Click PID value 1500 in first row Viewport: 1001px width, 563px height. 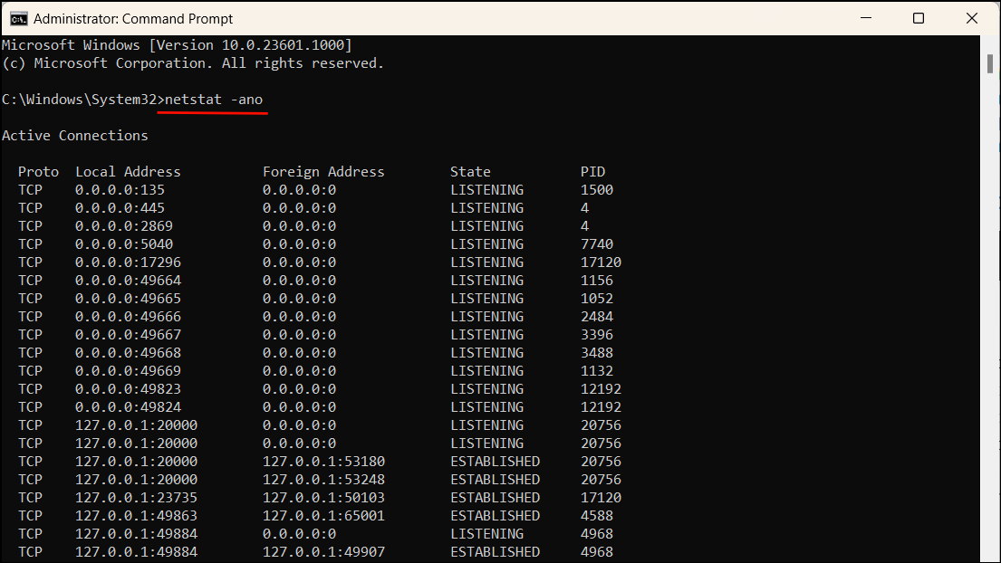coord(597,190)
